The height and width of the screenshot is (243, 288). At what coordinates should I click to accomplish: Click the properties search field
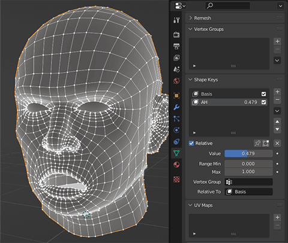(x=227, y=5)
